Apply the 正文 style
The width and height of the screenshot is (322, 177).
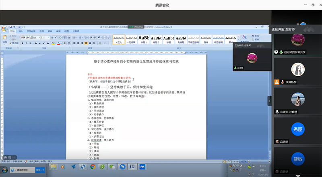[119, 39]
